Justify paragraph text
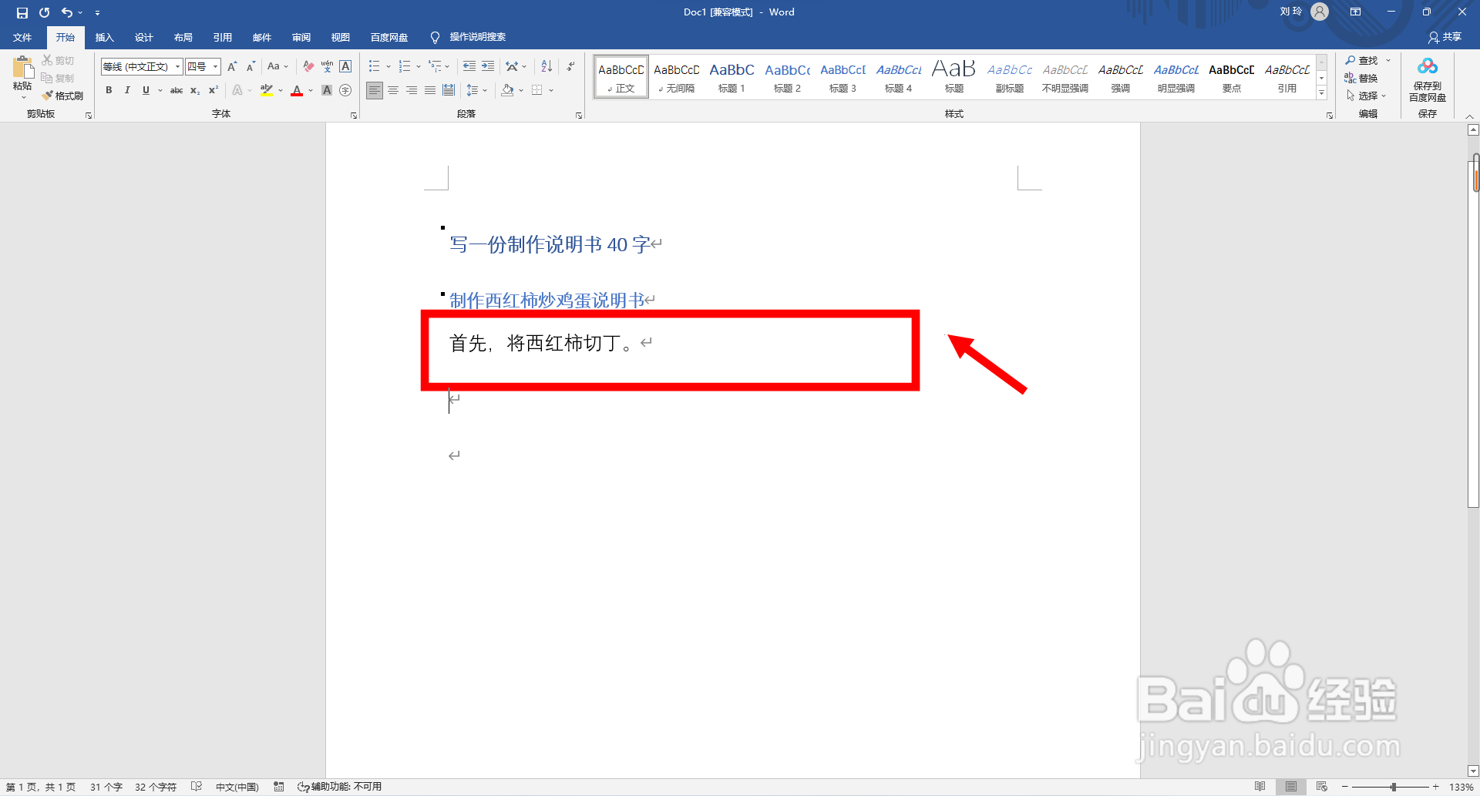Viewport: 1480px width, 796px height. pos(430,90)
